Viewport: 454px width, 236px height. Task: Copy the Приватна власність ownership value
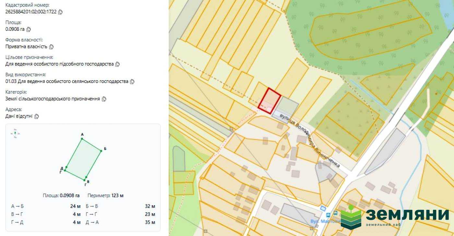[51, 47]
